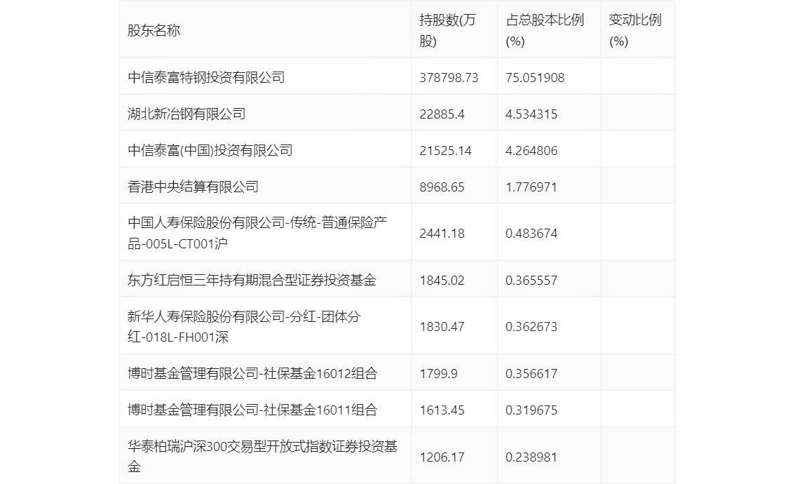The image size is (795, 484).
Task: Select the value 2441.18
Action: (442, 234)
